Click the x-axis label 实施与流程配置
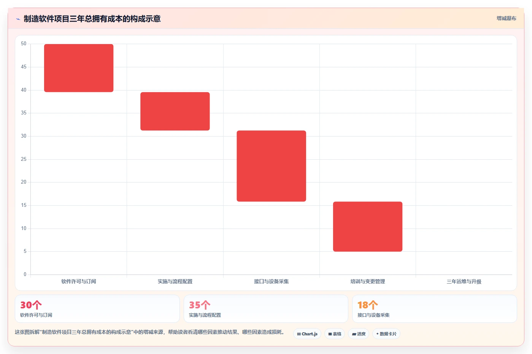 (175, 281)
